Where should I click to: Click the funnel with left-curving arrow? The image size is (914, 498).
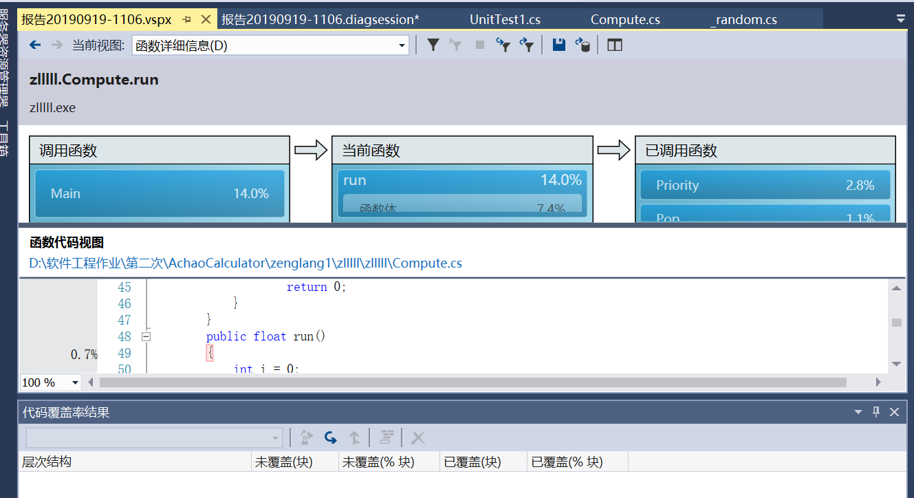[504, 45]
